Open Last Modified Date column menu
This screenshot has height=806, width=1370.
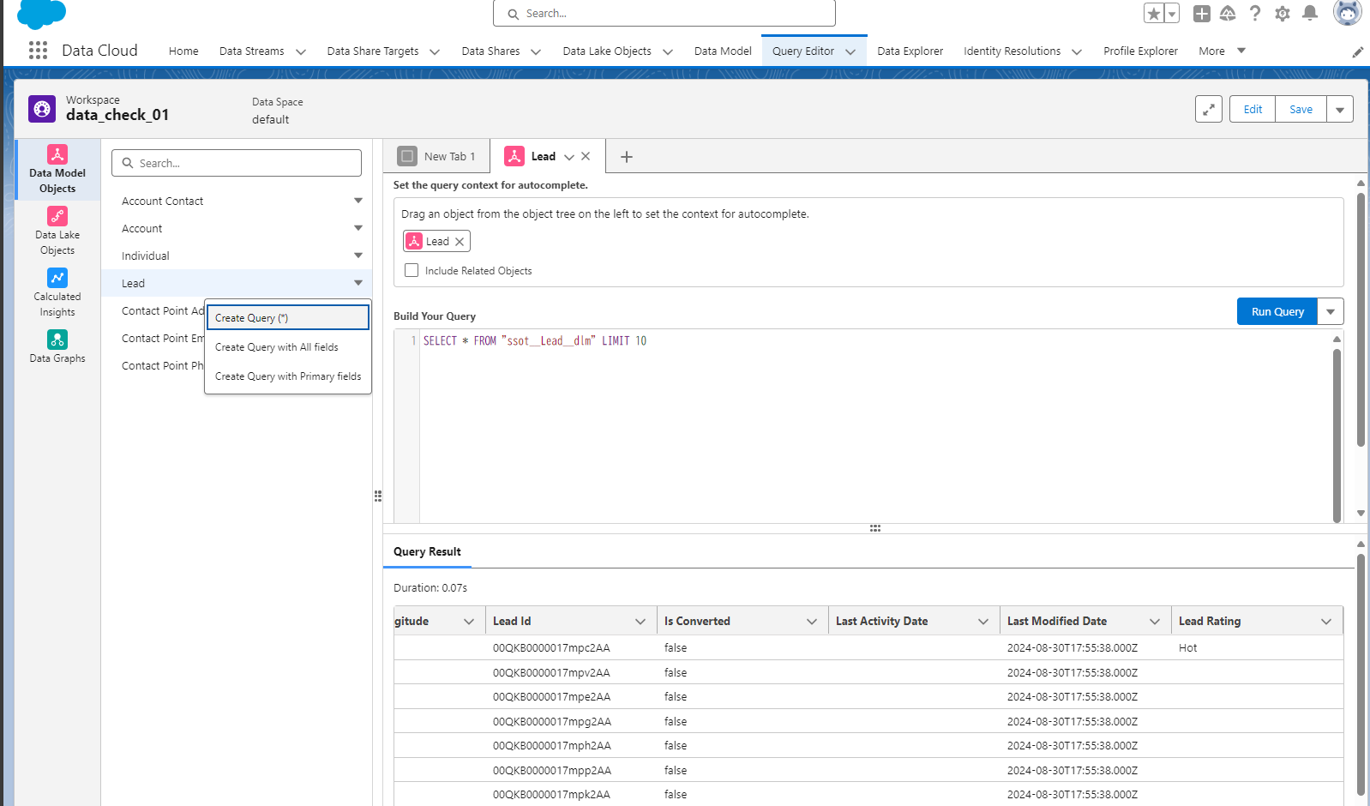(x=1155, y=622)
